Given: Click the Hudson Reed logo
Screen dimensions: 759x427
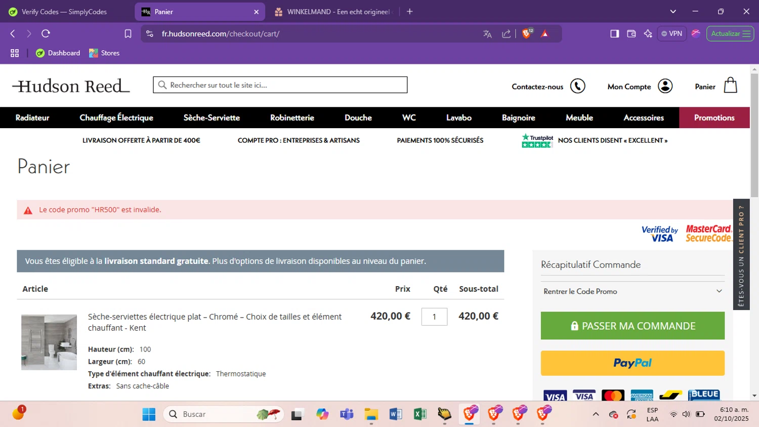Looking at the screenshot, I should 71,86.
